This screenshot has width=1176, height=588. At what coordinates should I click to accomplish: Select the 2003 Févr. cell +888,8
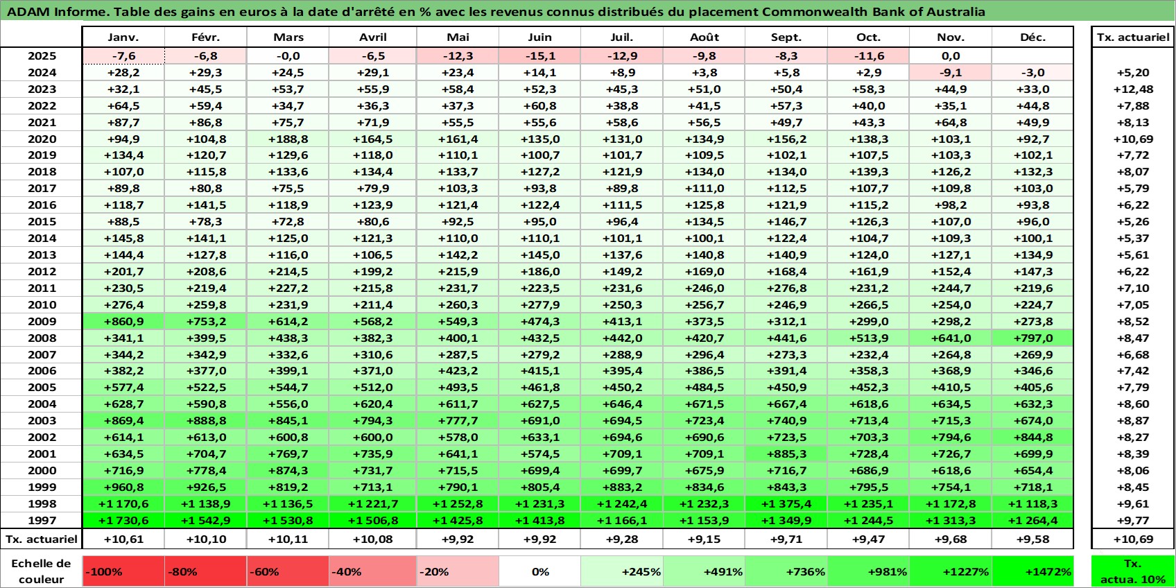[206, 420]
